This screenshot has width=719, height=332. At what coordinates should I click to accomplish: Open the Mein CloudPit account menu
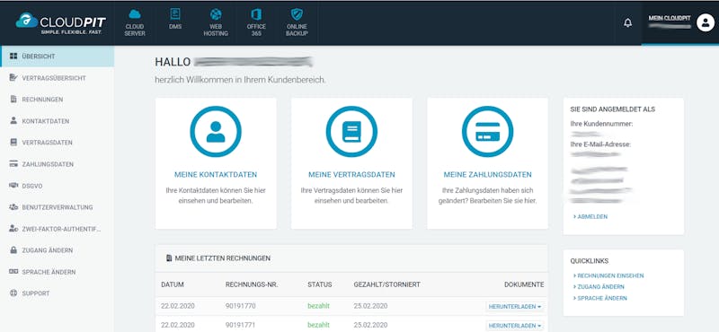(680, 22)
